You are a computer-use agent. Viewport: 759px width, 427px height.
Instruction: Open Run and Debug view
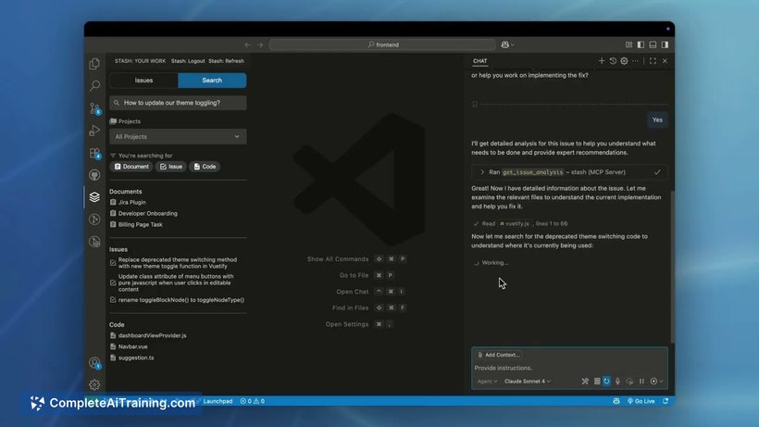tap(94, 131)
